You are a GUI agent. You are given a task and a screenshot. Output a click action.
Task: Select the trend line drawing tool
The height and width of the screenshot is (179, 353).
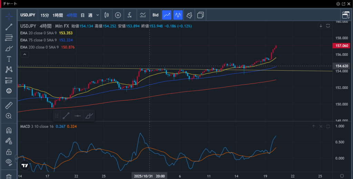(x=9, y=27)
